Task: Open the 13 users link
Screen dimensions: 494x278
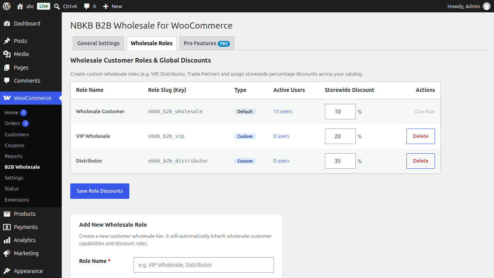Action: 283,112
